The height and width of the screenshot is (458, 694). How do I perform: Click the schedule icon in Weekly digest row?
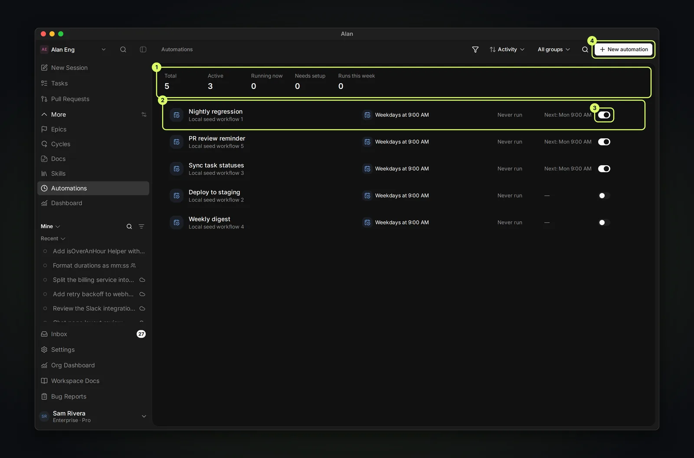[367, 222]
